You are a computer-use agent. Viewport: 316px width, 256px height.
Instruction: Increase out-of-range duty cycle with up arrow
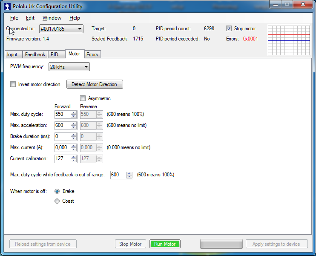click(129, 173)
